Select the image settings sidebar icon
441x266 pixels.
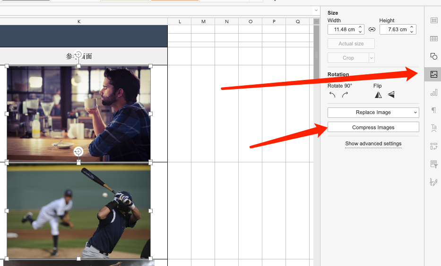(433, 74)
